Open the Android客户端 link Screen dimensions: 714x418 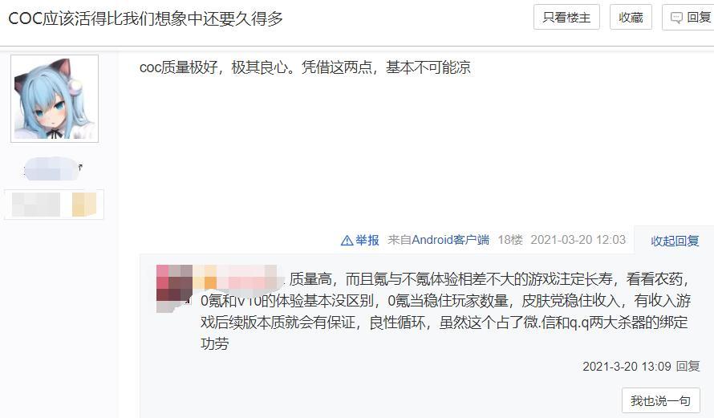450,240
